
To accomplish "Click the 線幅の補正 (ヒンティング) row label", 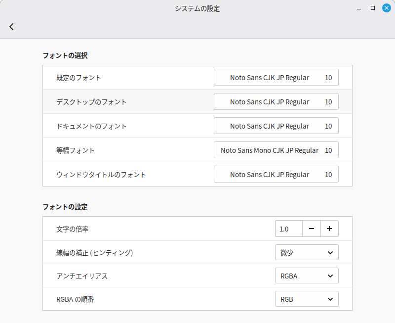I will tap(95, 253).
